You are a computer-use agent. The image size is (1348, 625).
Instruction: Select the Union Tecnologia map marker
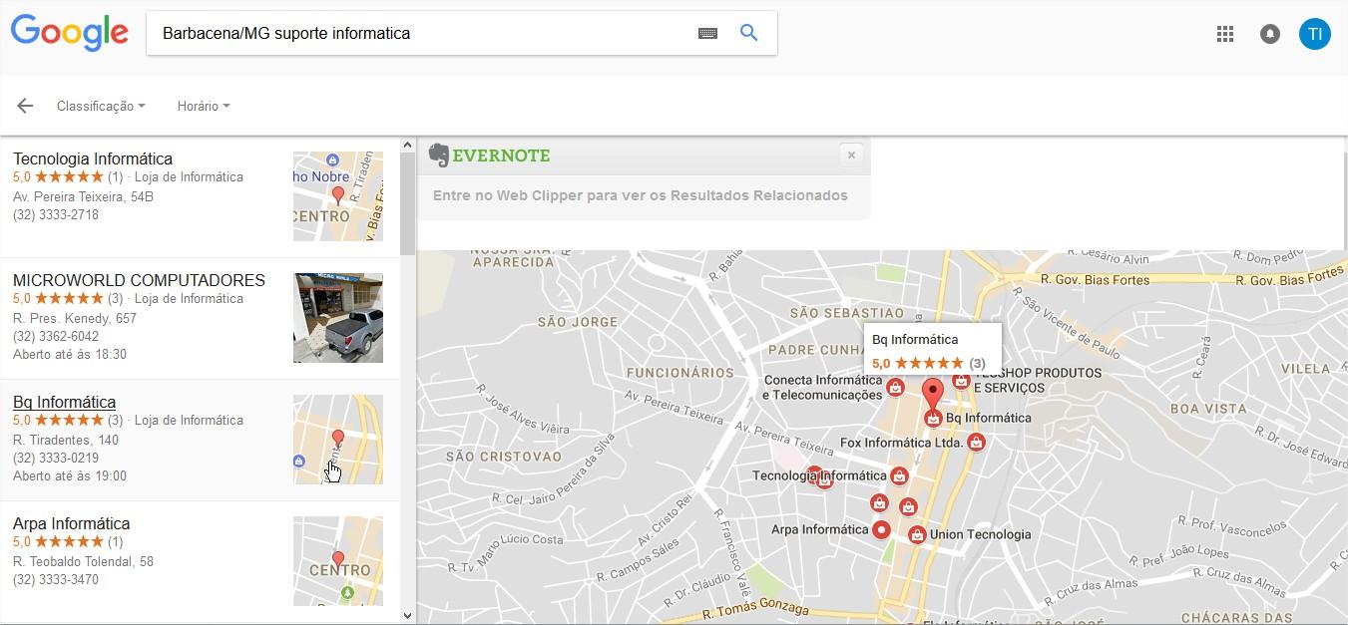point(917,535)
